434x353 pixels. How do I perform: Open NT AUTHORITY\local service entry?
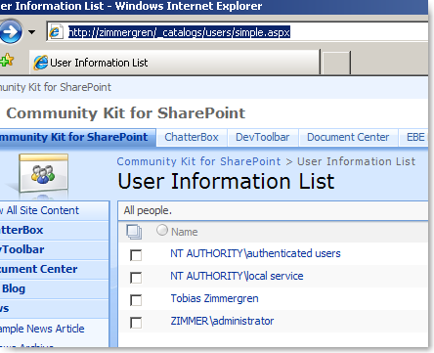pos(237,276)
